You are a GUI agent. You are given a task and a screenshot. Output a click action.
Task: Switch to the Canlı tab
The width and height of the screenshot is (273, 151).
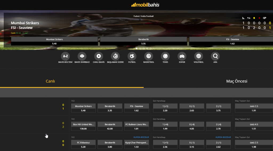coord(50,81)
